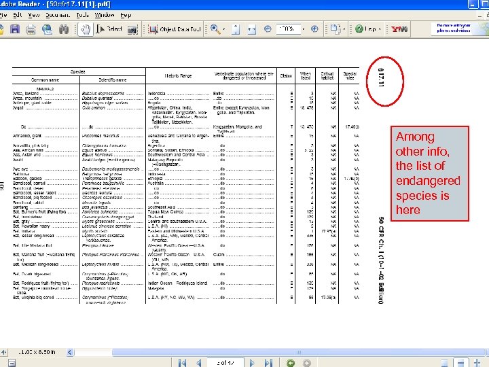
Task: Click the 'Common name' column header
Action: (45, 80)
